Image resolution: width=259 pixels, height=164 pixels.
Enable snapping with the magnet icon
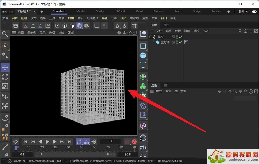click(117, 26)
